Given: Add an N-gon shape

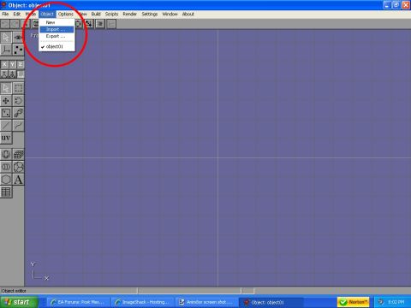Looking at the screenshot, I should [x=6, y=180].
